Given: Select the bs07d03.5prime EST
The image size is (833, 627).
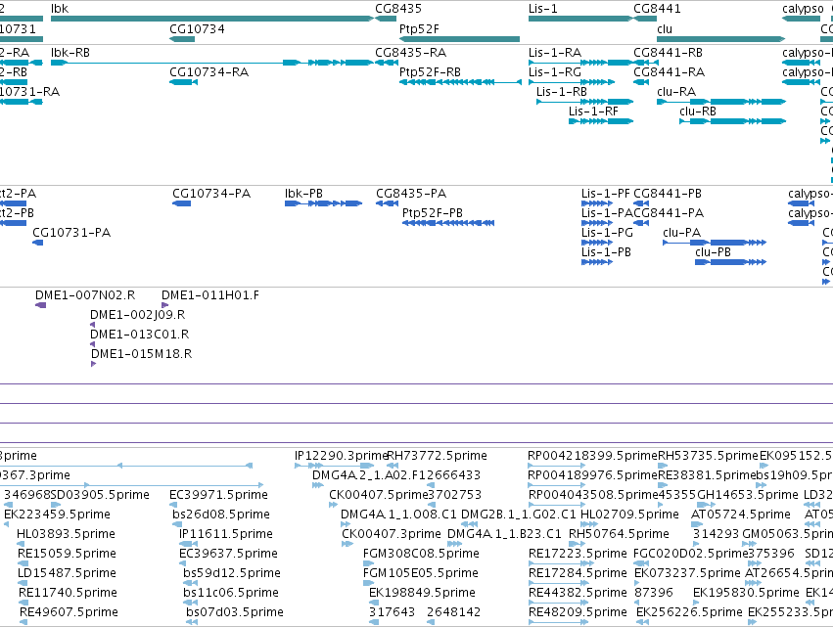Looking at the screenshot, I should 192,622.
